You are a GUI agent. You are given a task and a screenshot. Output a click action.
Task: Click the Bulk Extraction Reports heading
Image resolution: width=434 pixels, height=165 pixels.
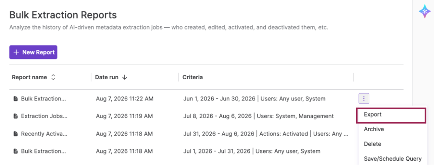[63, 15]
